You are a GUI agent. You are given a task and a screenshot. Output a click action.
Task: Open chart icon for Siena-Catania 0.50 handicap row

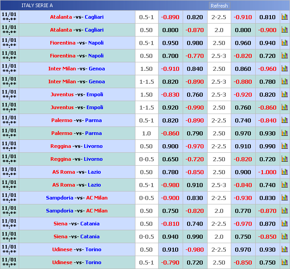284,224
